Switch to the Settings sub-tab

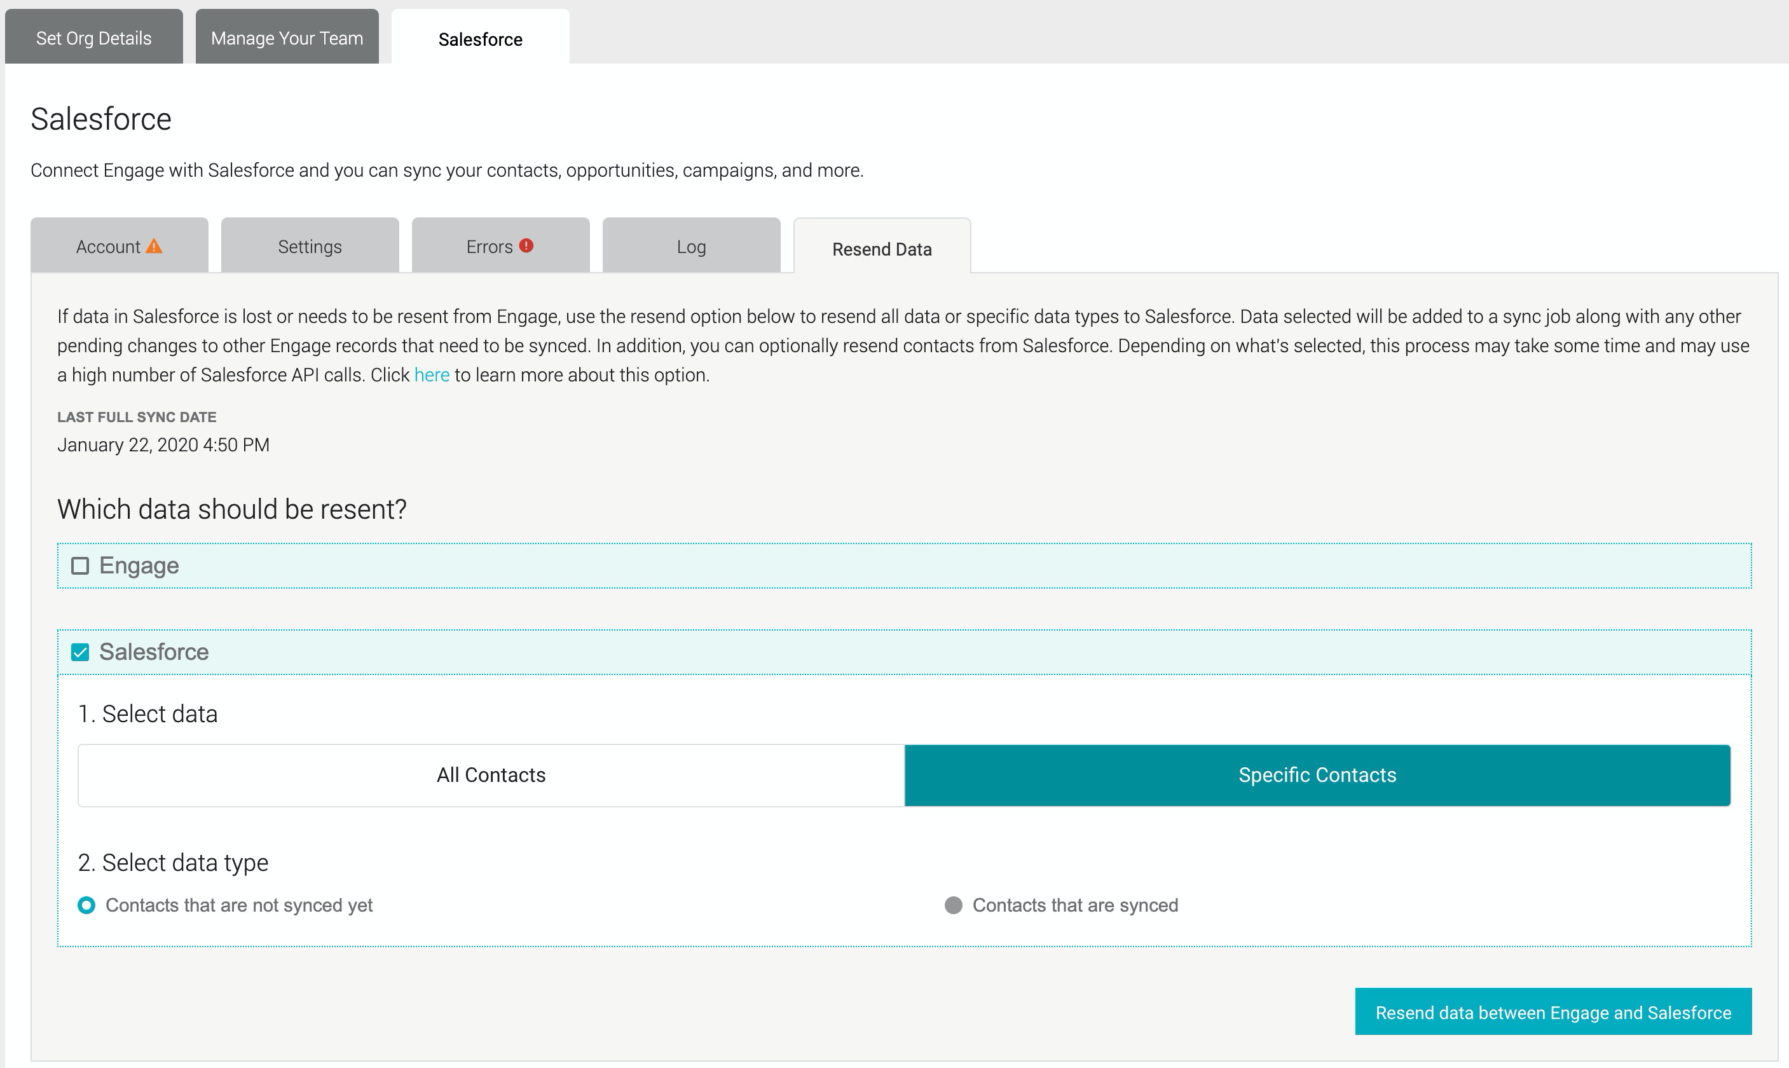pyautogui.click(x=310, y=246)
